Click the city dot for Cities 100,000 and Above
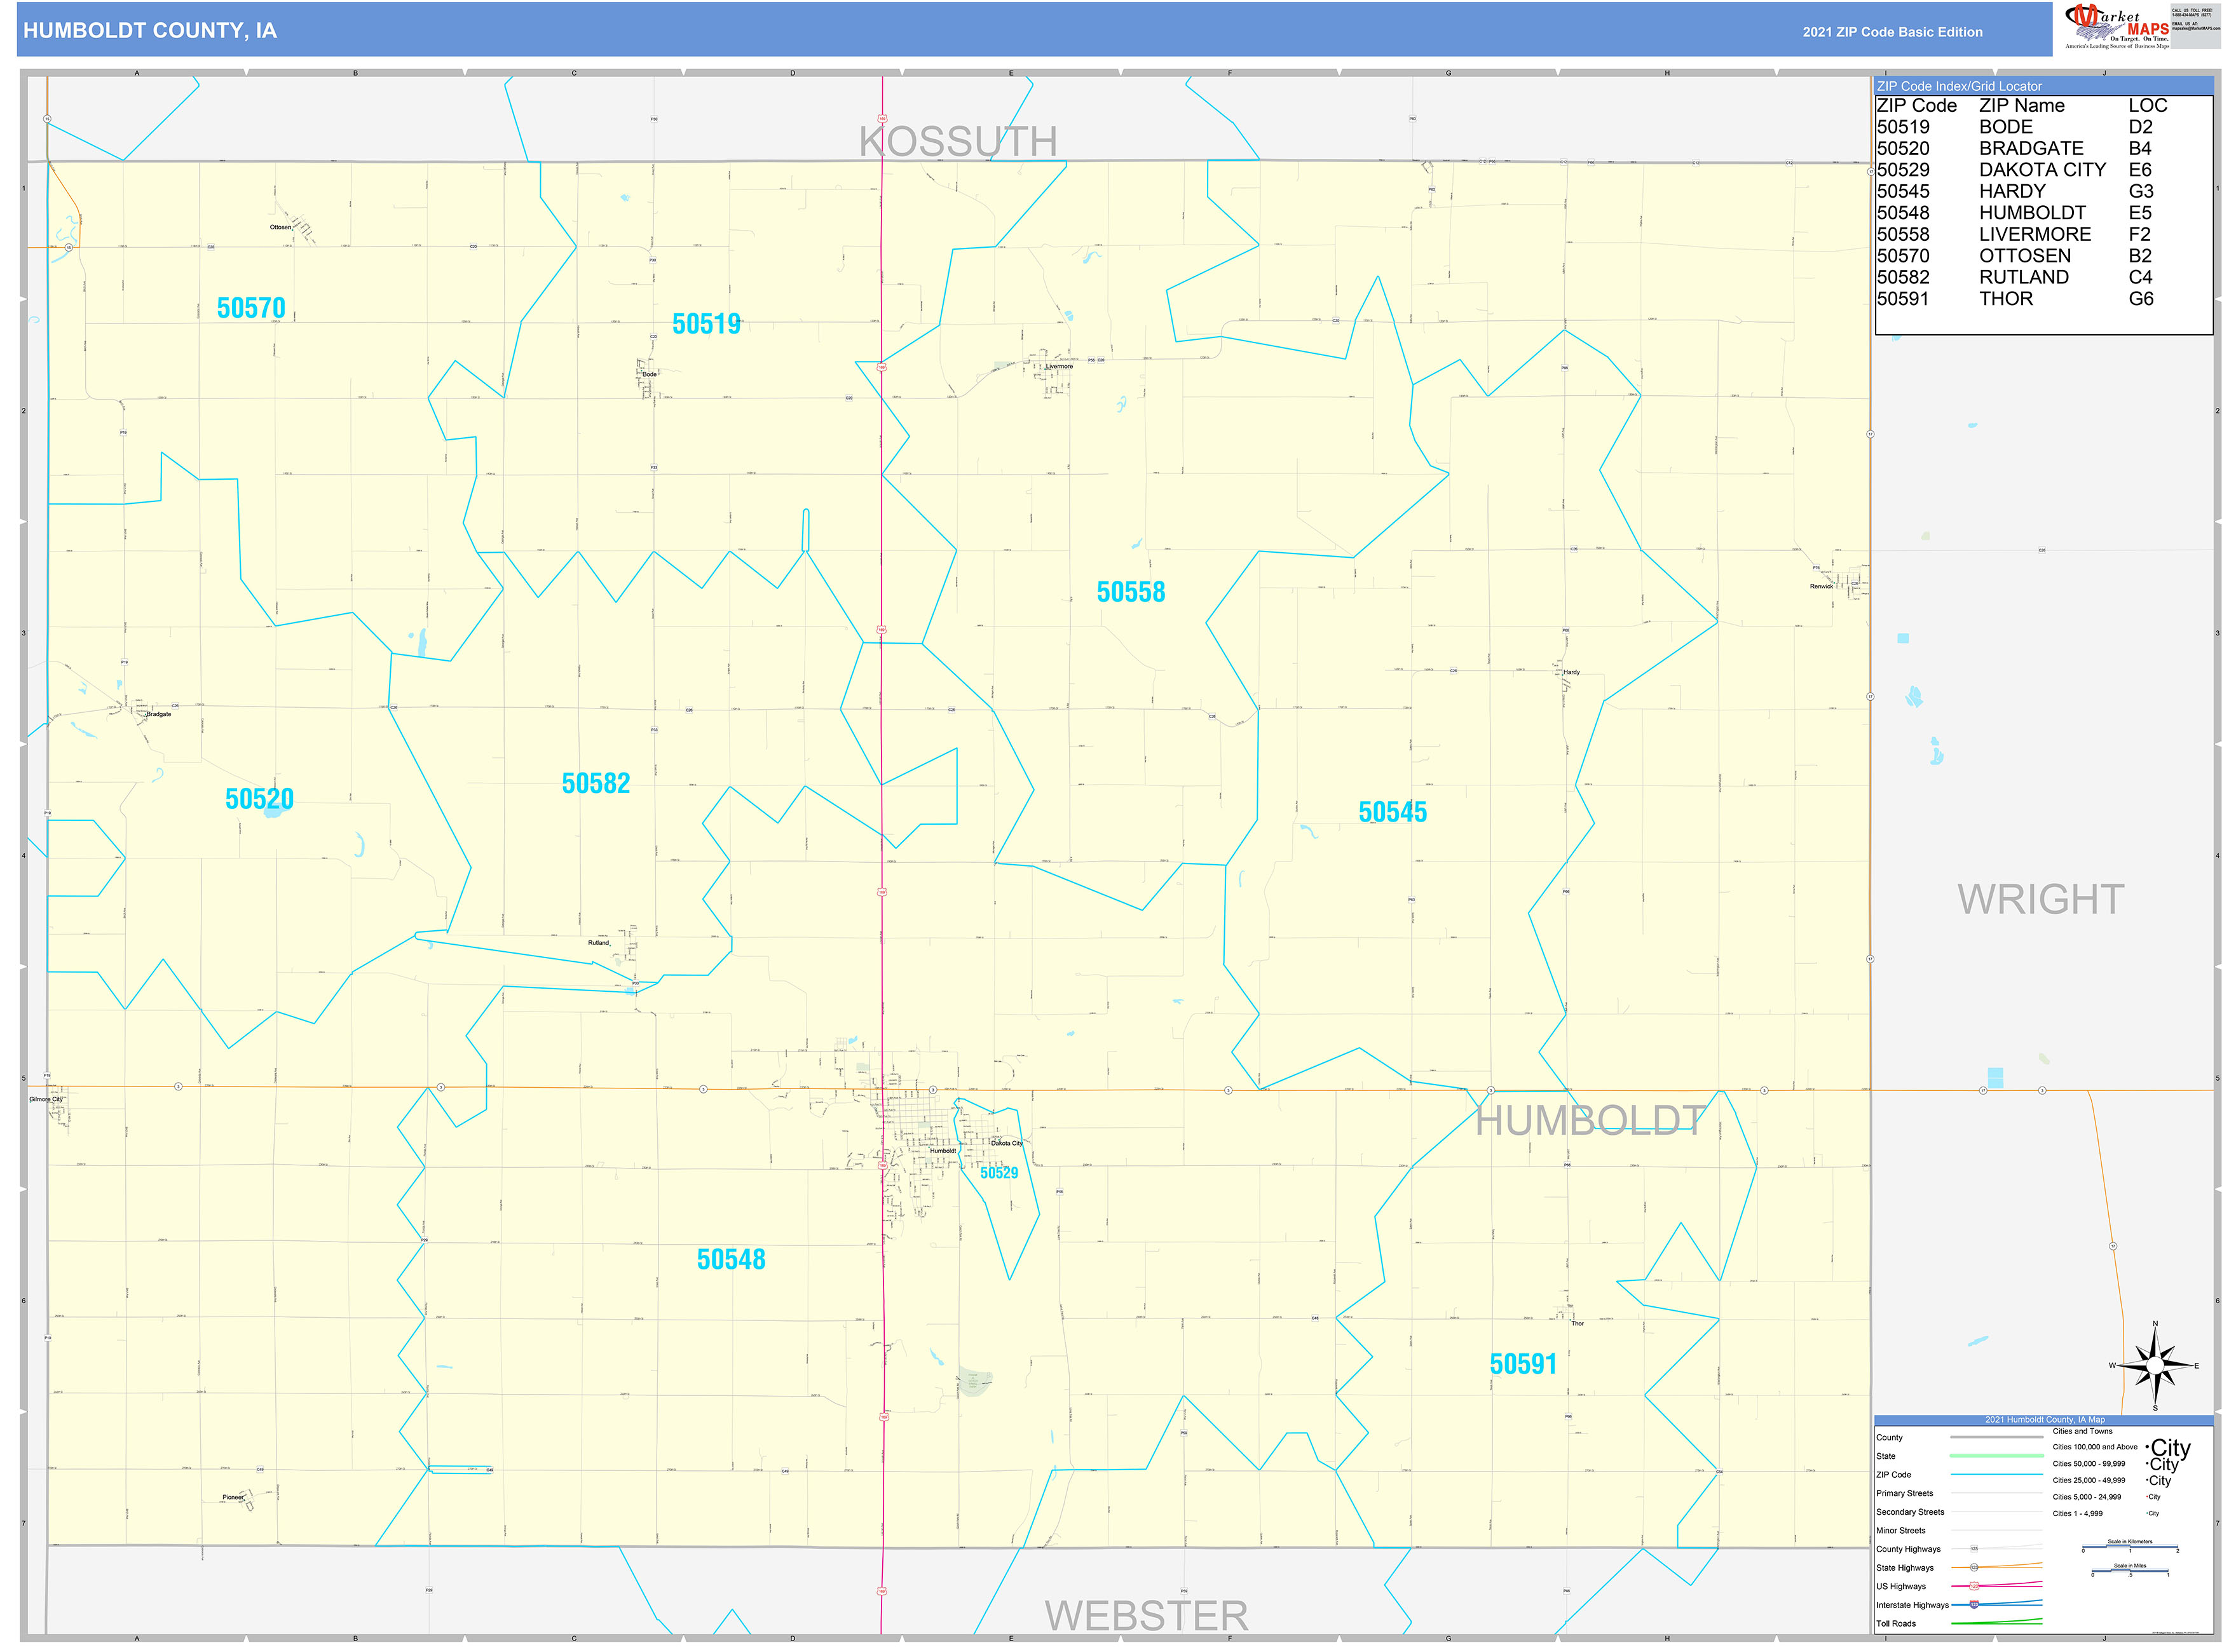The width and height of the screenshot is (2236, 1652). click(2149, 1448)
